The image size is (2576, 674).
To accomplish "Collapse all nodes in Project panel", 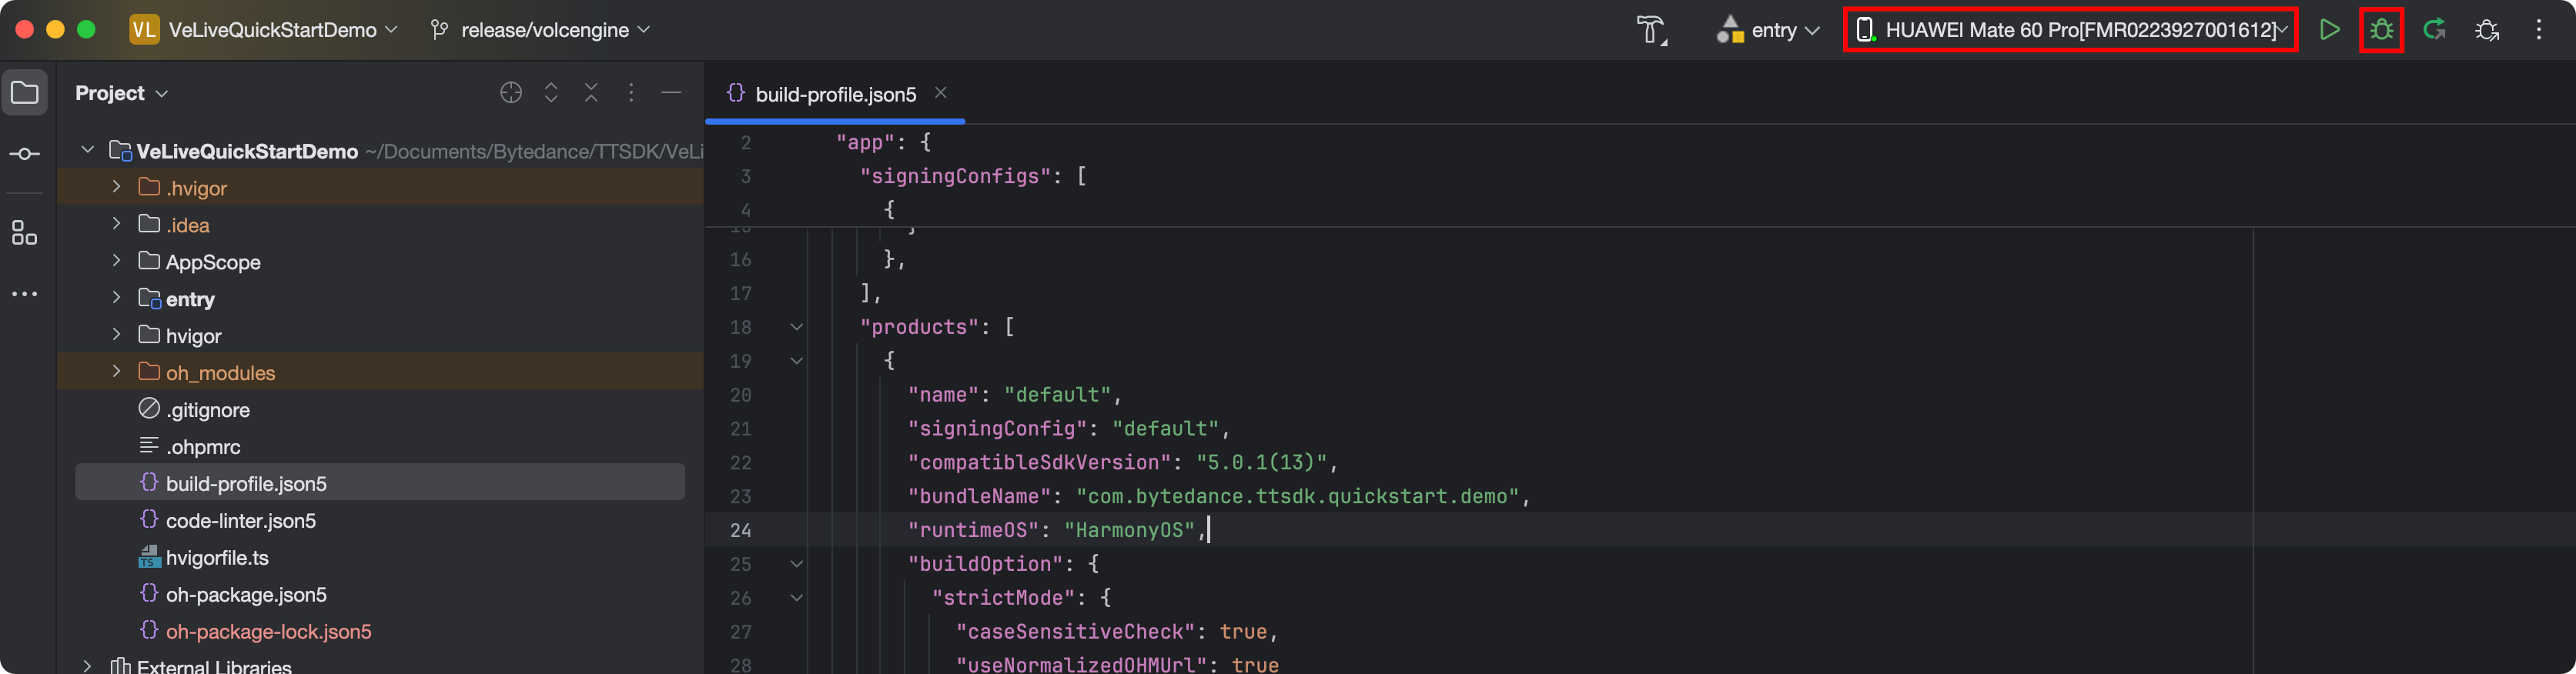I will pyautogui.click(x=591, y=93).
